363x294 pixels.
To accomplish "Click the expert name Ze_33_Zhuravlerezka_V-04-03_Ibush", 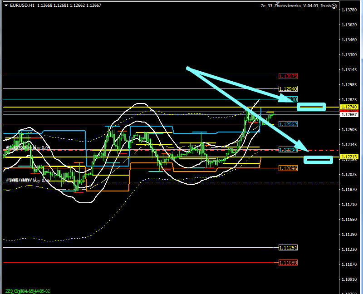I will click(x=296, y=6).
